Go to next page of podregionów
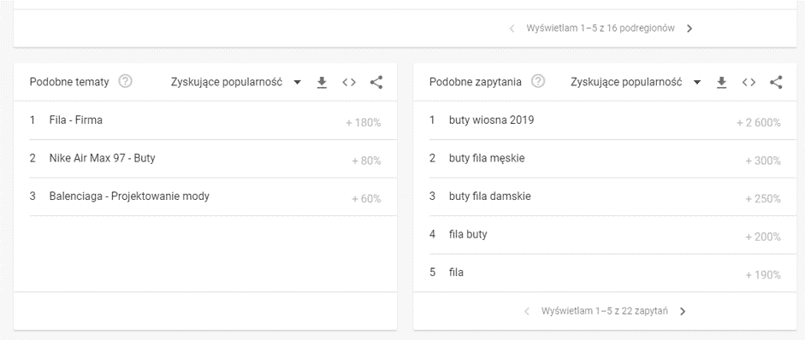 click(x=690, y=28)
